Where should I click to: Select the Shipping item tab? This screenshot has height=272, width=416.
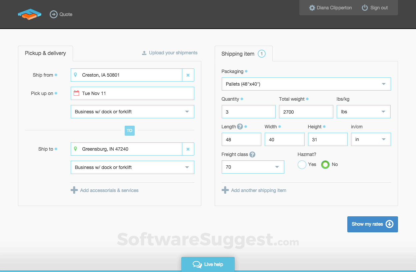(x=238, y=53)
